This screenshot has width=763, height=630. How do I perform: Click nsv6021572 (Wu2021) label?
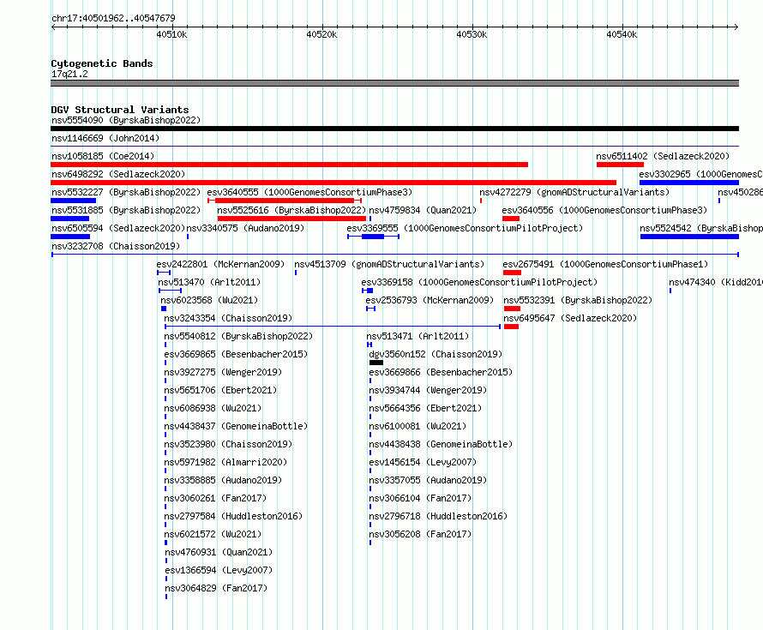click(x=213, y=534)
